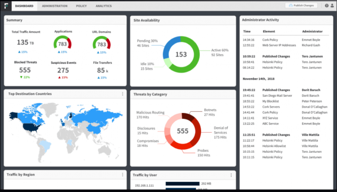The width and height of the screenshot is (337, 192).
Task: Select the Web Server IP Addresses entry
Action: click(279, 45)
